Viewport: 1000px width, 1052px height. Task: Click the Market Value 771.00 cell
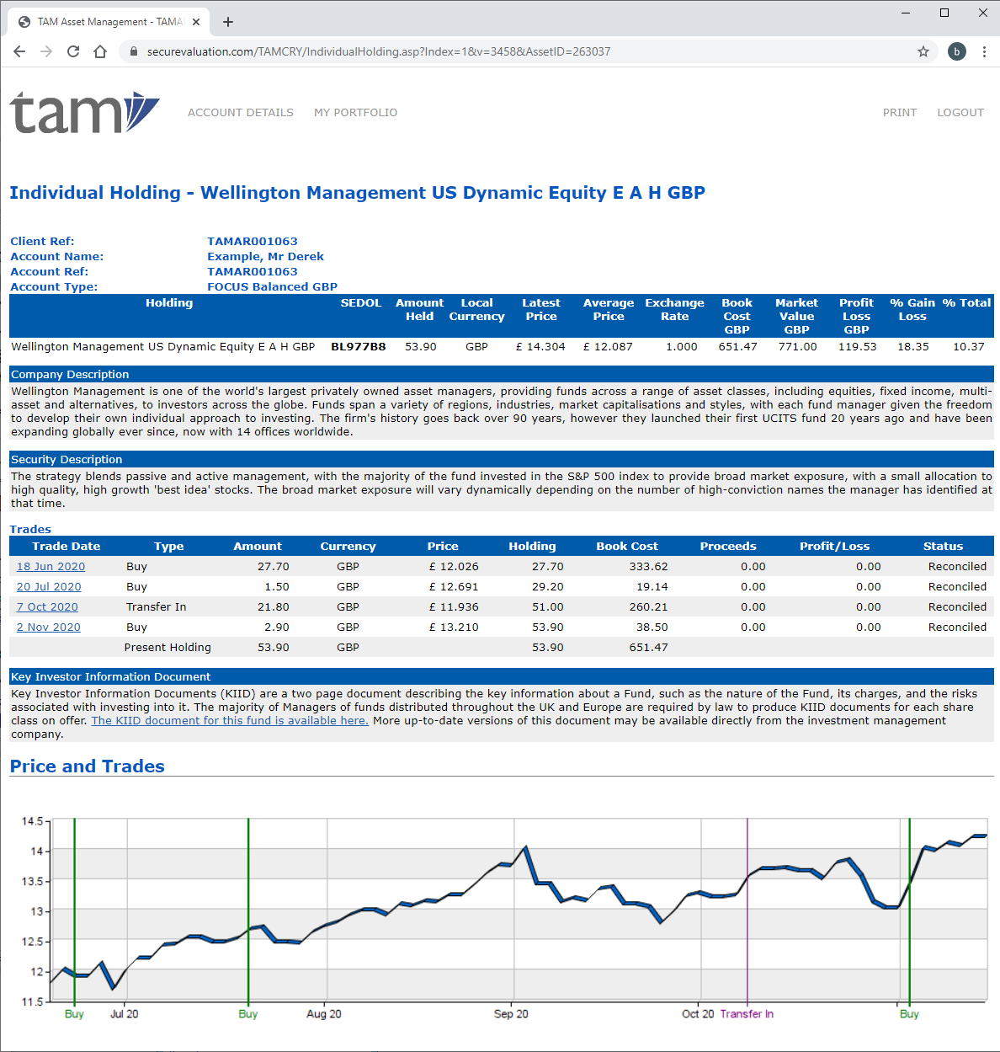(797, 347)
